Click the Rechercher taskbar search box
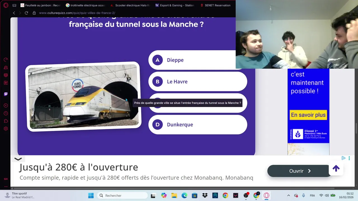The image size is (358, 201). click(122, 195)
